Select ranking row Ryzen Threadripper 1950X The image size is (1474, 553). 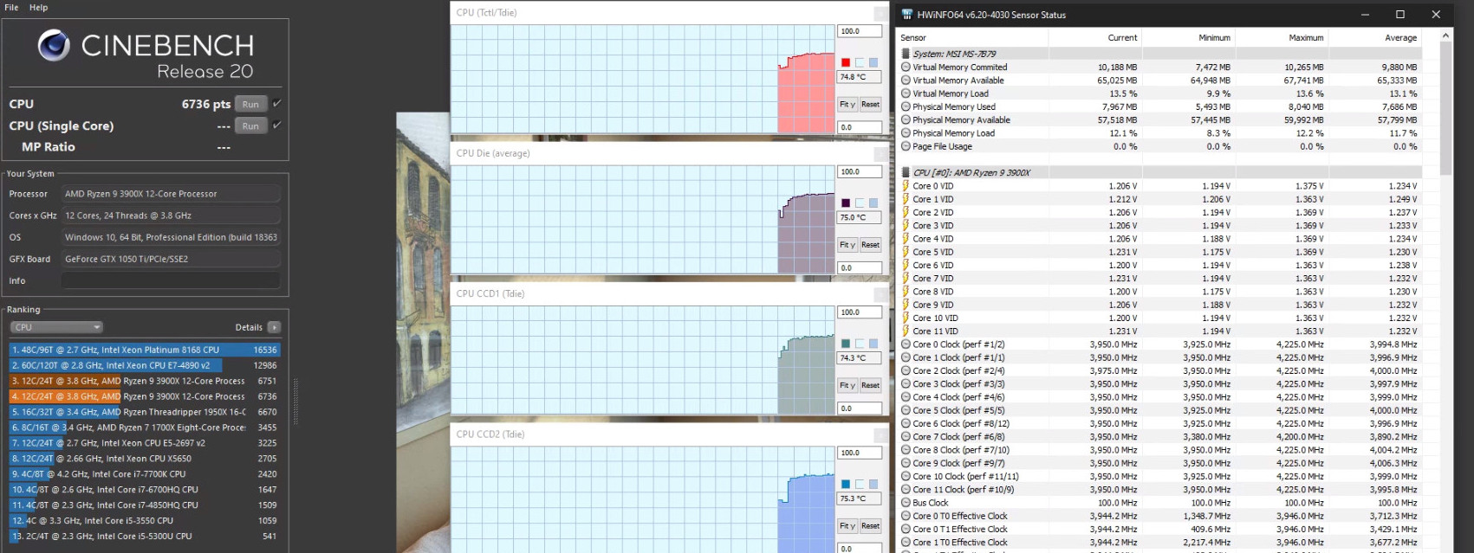click(x=145, y=412)
